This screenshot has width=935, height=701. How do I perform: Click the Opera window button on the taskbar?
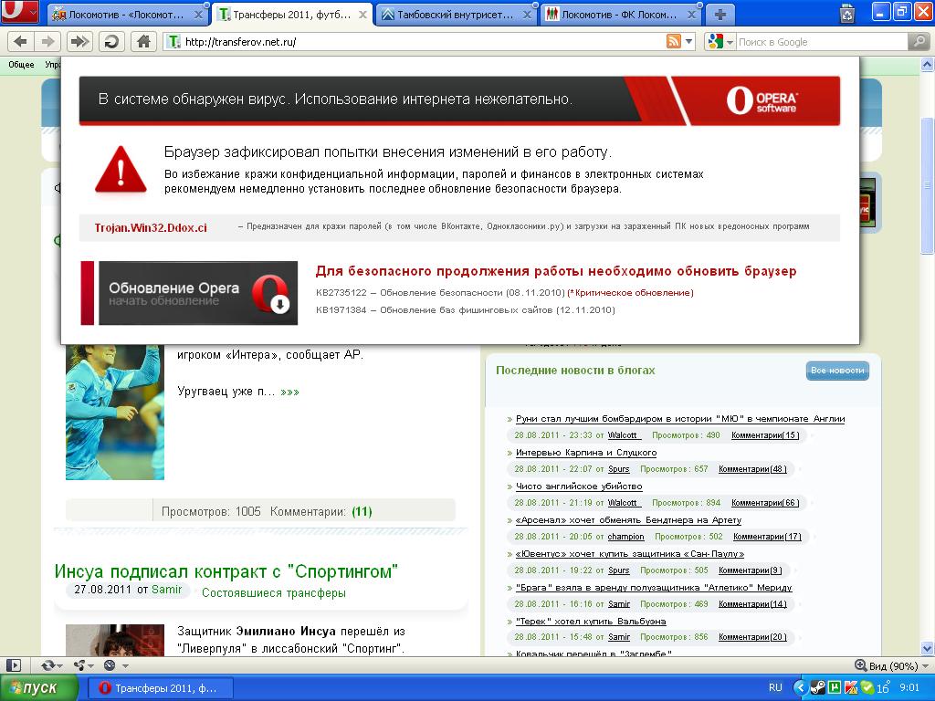[161, 688]
